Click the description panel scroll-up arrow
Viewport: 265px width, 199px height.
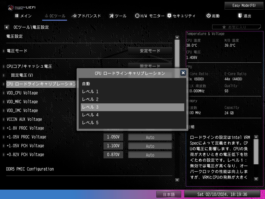(256, 137)
